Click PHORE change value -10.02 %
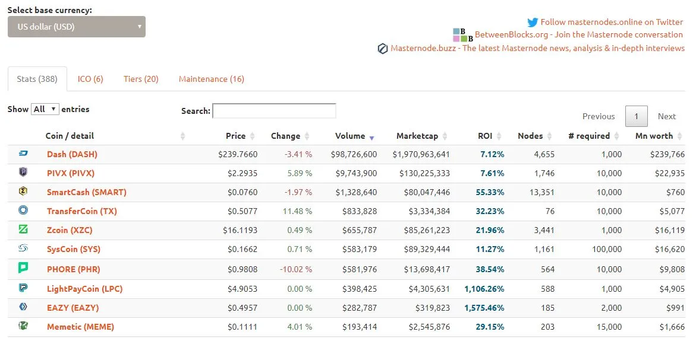The width and height of the screenshot is (696, 338). pyautogui.click(x=295, y=269)
